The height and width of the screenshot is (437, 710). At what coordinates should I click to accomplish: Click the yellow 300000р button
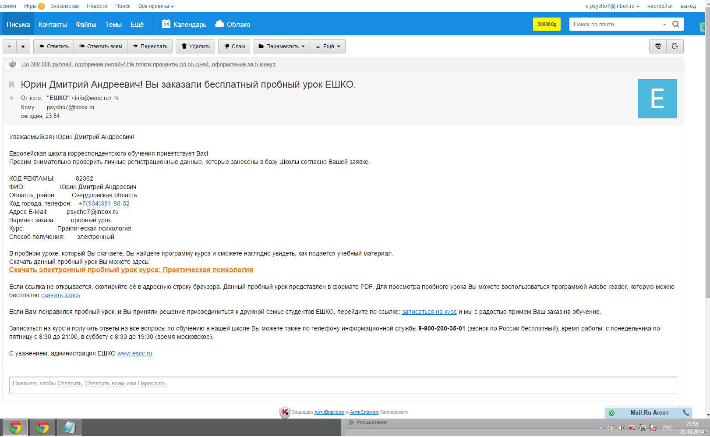[x=547, y=24]
